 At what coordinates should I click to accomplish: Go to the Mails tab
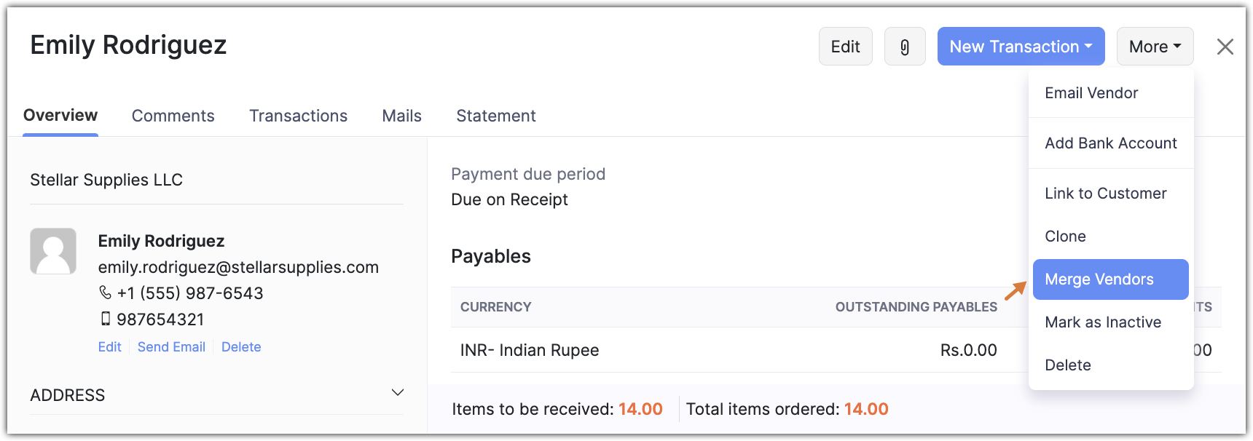(401, 116)
